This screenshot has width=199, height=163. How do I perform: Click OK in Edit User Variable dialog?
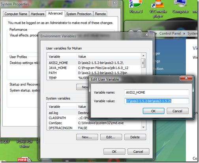pyautogui.click(x=154, y=111)
